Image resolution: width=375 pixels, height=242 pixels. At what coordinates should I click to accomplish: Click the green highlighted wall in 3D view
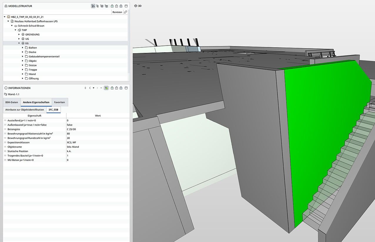[323, 132]
